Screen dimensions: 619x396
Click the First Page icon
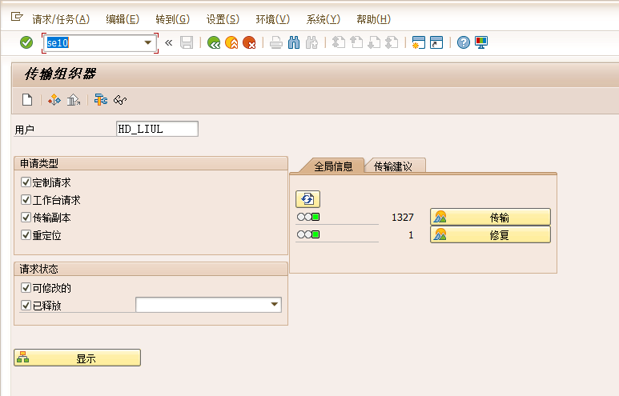pos(339,42)
